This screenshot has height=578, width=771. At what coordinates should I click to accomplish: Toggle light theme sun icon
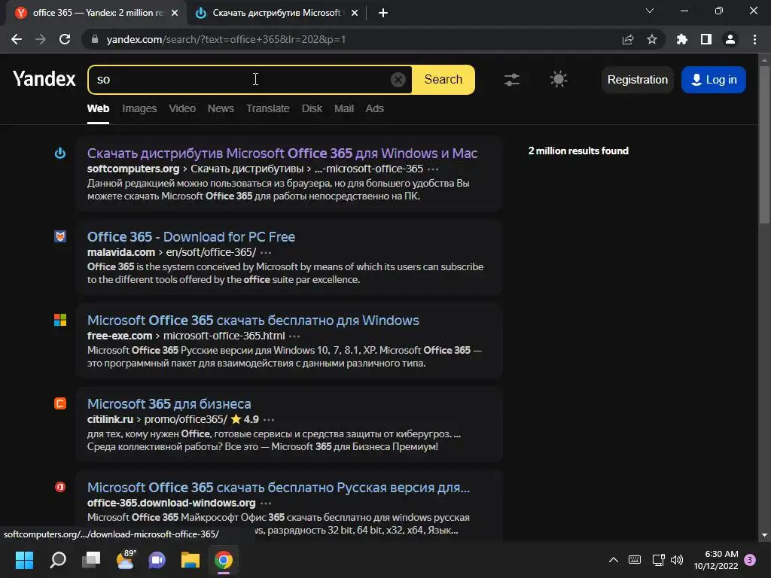click(558, 79)
